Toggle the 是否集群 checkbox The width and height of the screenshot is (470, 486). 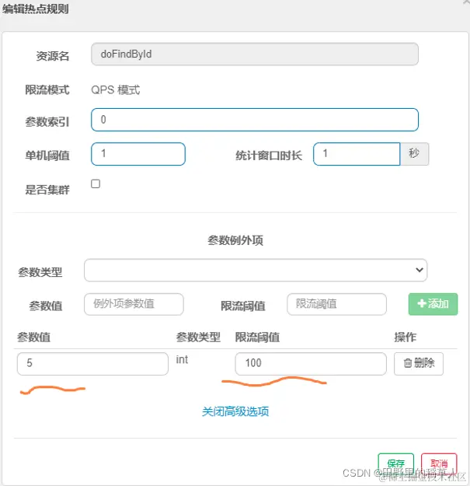[96, 184]
